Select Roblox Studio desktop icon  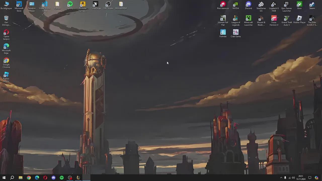[6, 77]
